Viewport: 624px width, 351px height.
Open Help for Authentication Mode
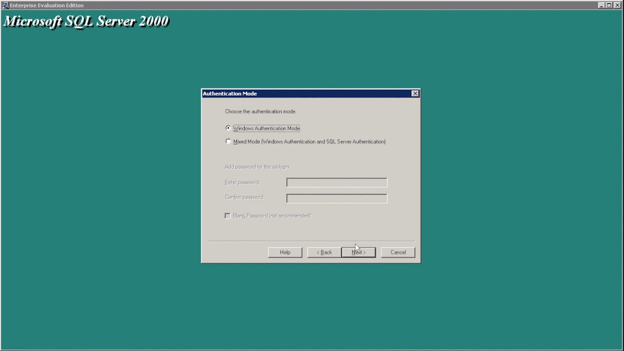285,252
